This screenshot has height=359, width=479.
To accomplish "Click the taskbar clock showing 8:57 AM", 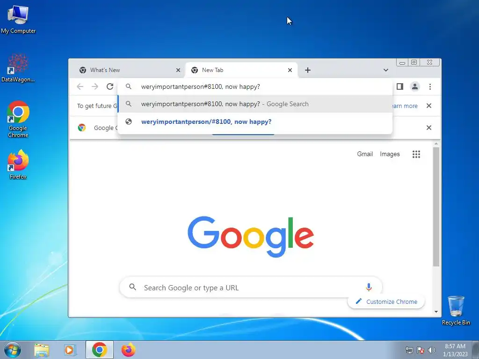I will tap(455, 350).
